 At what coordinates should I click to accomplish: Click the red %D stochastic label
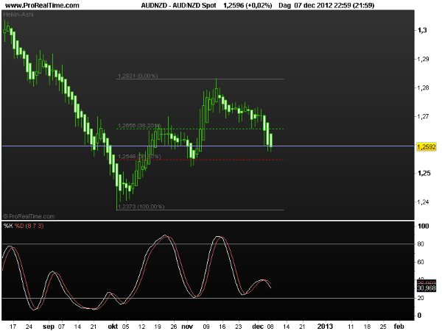[x=19, y=226]
